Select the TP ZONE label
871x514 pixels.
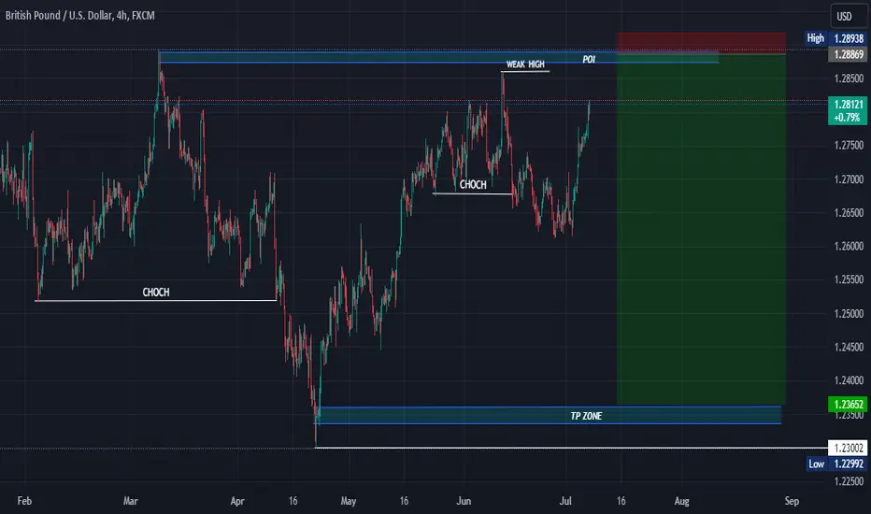coord(586,416)
